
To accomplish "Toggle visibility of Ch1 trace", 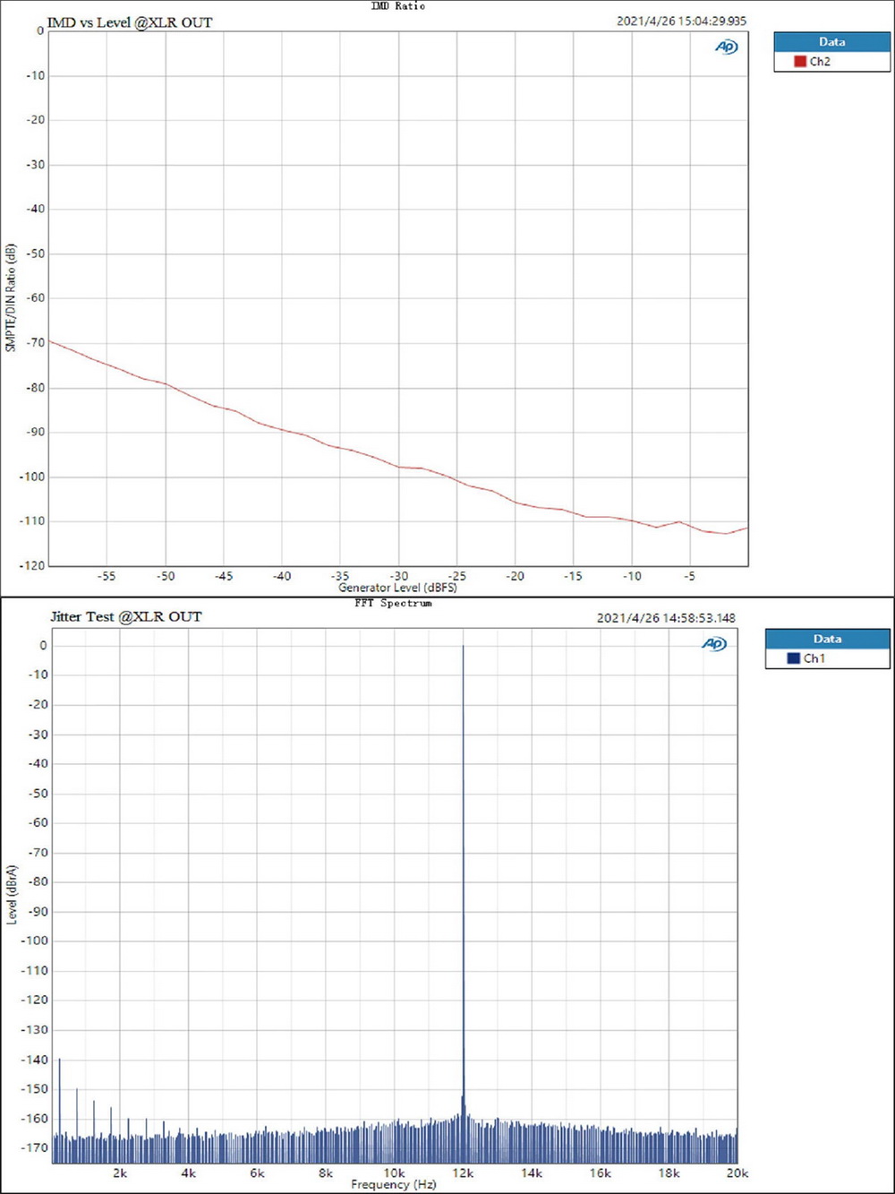I will (814, 658).
